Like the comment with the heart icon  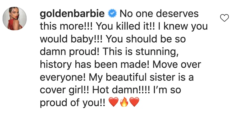pos(224,18)
